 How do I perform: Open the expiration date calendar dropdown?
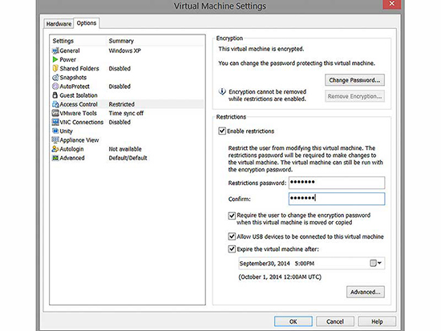[x=375, y=263]
